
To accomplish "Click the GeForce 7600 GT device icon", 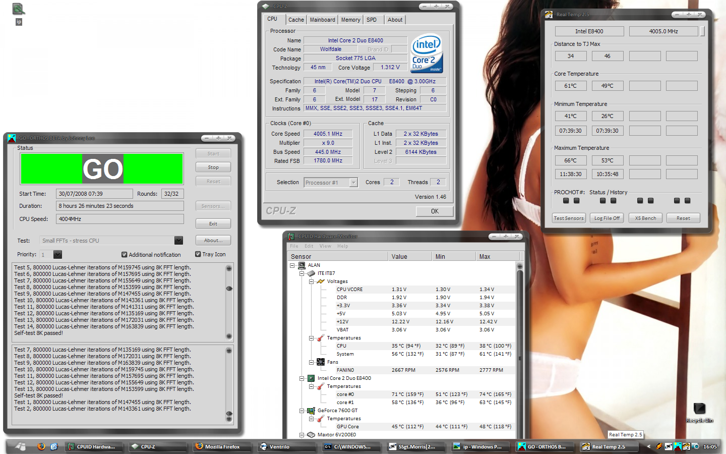I will coord(312,410).
